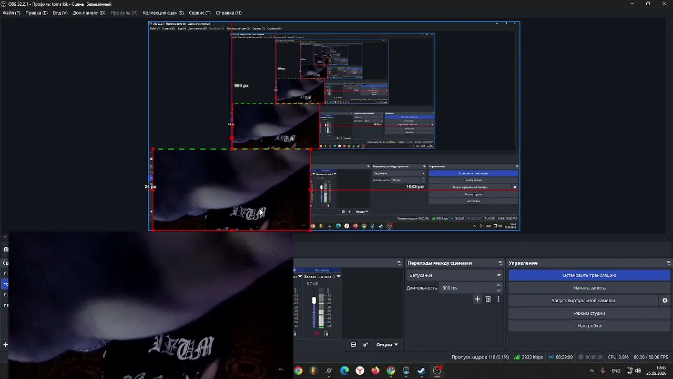Expand the Затухание transition dropdown
Image resolution: width=673 pixels, height=379 pixels.
455,275
